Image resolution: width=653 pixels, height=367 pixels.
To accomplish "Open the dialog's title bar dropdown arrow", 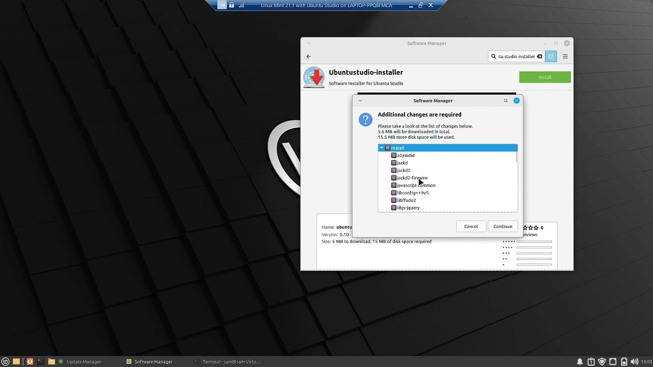I will pyautogui.click(x=360, y=100).
